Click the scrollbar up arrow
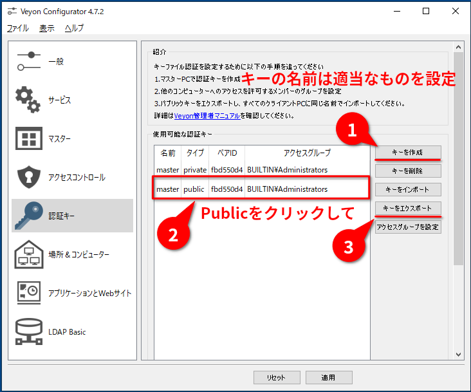This screenshot has height=392, width=471. pos(458,47)
